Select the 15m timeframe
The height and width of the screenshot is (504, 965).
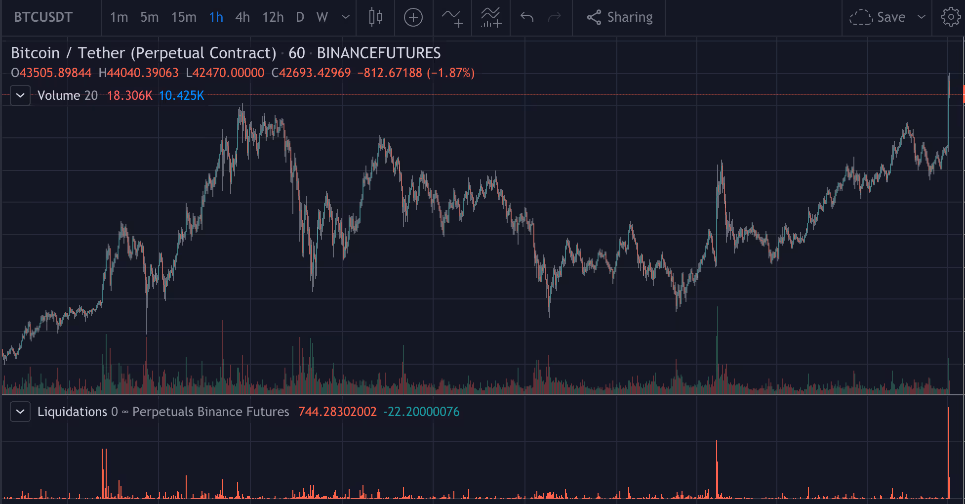point(184,17)
